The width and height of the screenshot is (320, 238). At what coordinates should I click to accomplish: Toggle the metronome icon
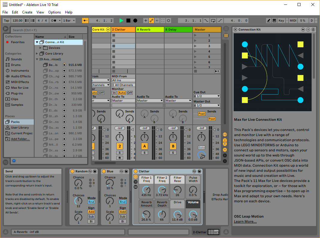coord(54,20)
